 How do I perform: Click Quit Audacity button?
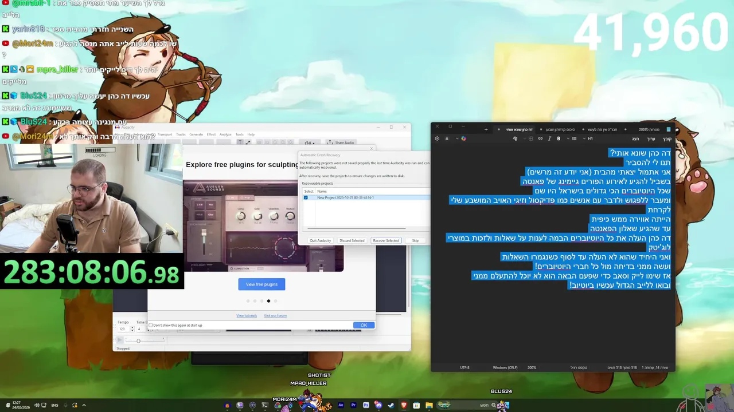click(320, 240)
